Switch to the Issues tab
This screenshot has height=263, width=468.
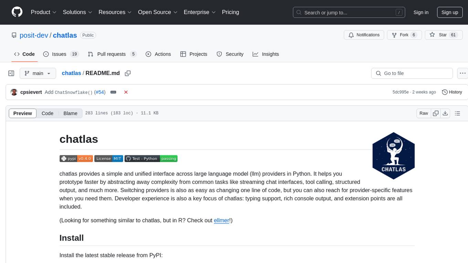coord(61,54)
